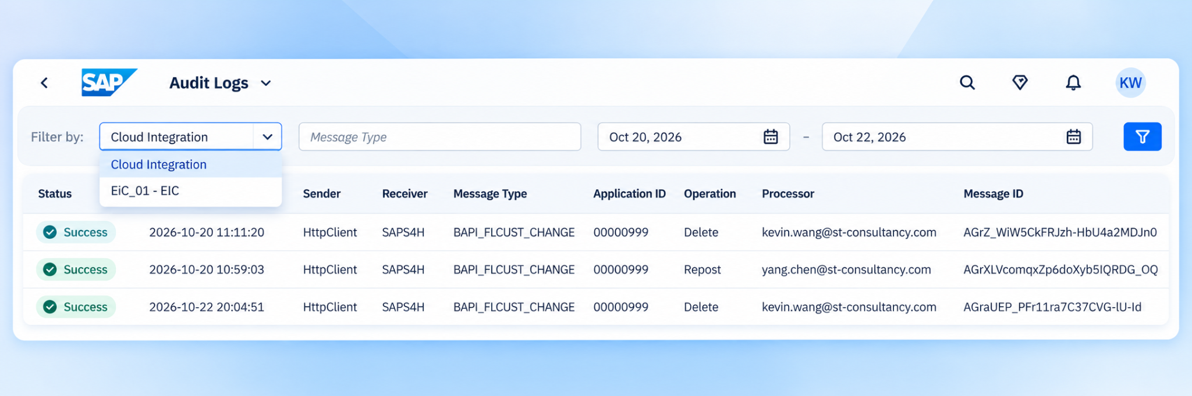
Task: Select timestamp 2026-10-20 10:59:03
Action: tap(207, 269)
